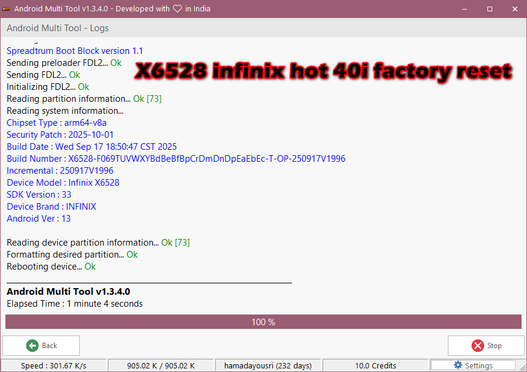Select the Spreadtrum Boot Block version 1.1 line
This screenshot has height=372, width=527.
tap(74, 51)
